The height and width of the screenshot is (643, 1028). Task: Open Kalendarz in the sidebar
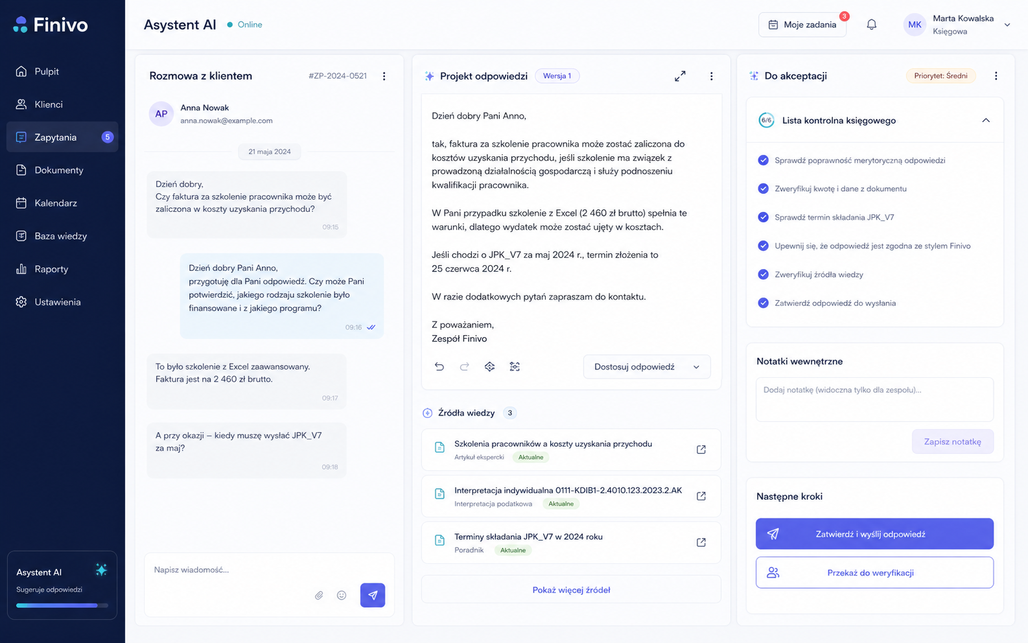pyautogui.click(x=62, y=203)
